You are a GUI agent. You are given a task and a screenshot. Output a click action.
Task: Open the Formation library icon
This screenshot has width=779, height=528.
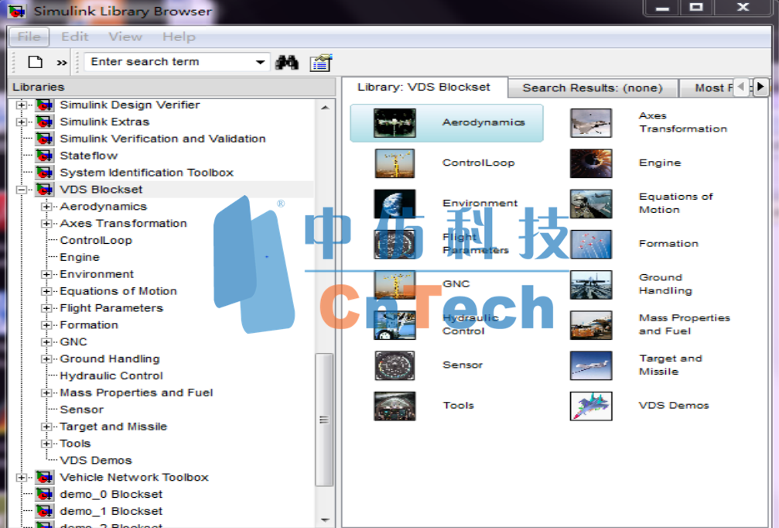tap(591, 244)
